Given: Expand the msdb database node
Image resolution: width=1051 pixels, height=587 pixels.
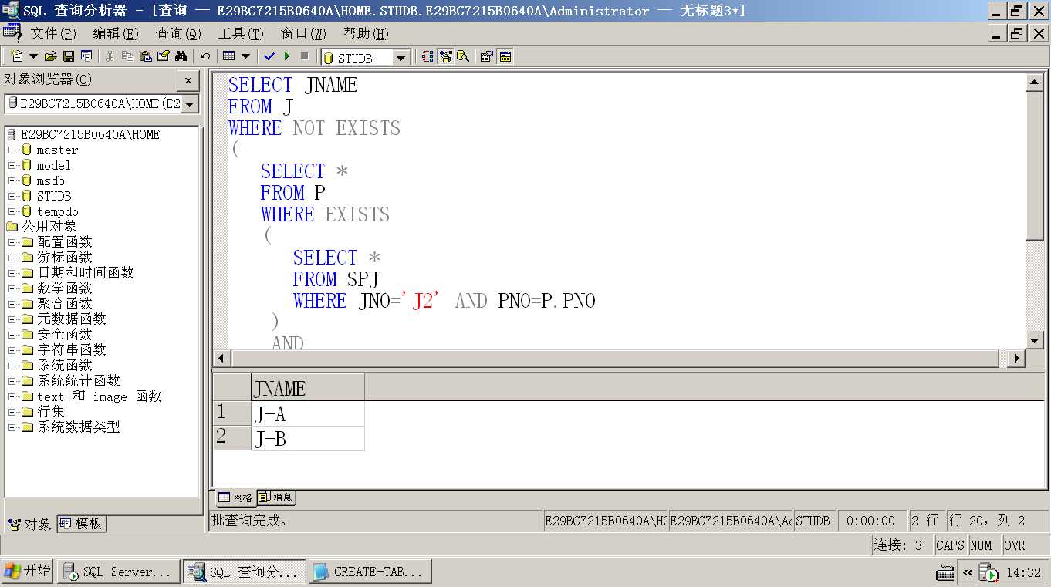Looking at the screenshot, I should pos(12,180).
